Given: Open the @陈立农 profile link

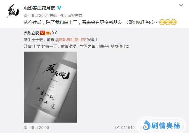Looking at the screenshot, I should coord(31,33).
